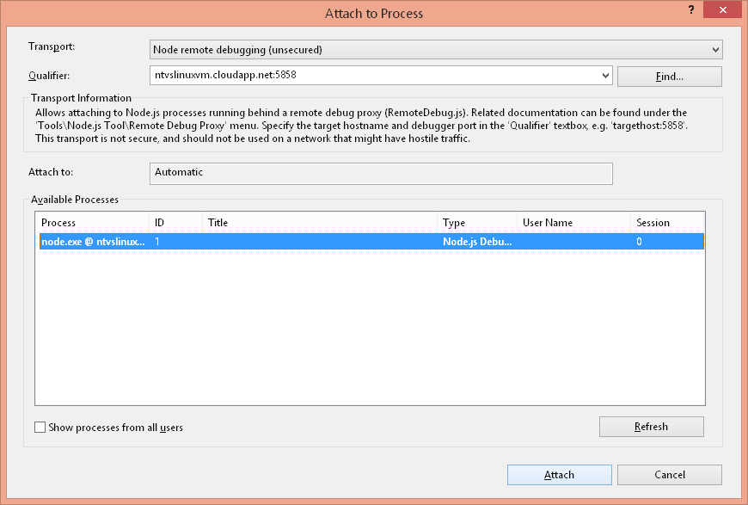This screenshot has height=505, width=748.
Task: Enable Show processes from all users
Action: (x=40, y=428)
